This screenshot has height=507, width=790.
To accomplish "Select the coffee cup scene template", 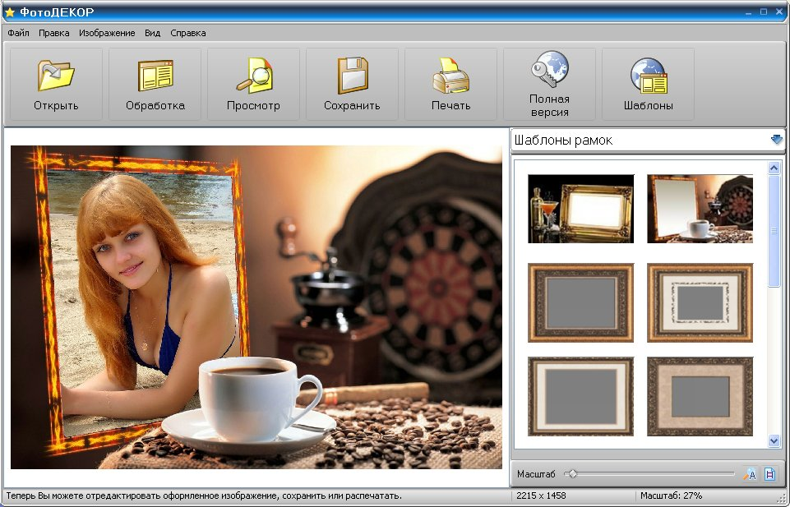I will [x=700, y=209].
